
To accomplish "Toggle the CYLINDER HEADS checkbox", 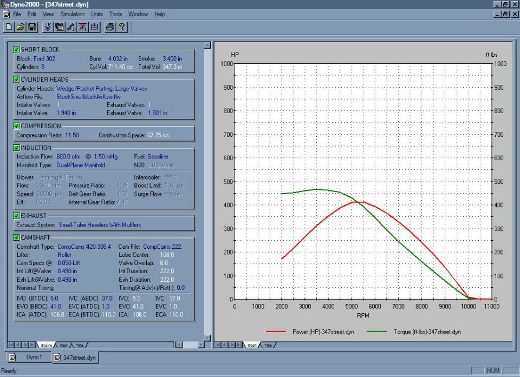I will point(16,79).
